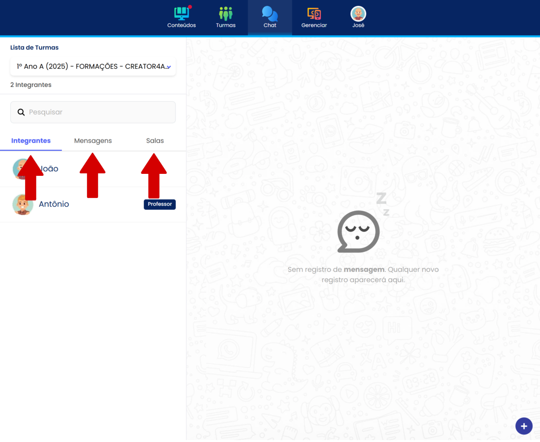Click the magnifying glass search icon
The width and height of the screenshot is (540, 442).
point(21,112)
